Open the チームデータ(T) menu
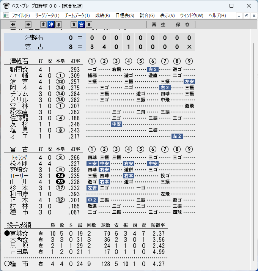Screen dimensions: 258x271 click(x=77, y=16)
